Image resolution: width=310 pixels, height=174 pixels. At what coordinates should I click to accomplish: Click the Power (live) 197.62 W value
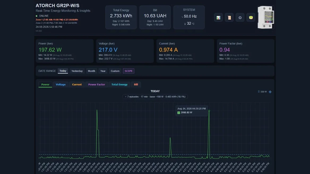(50, 50)
